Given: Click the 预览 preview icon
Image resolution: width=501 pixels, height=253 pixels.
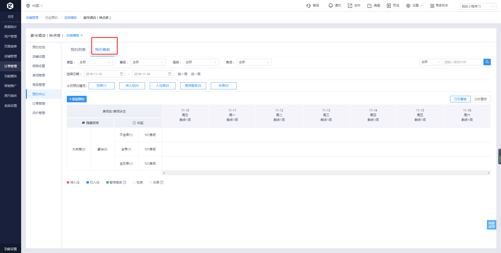Looking at the screenshot, I should (x=389, y=5).
